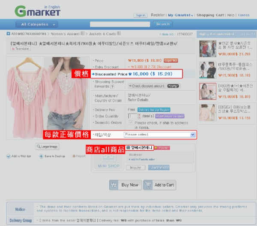The width and height of the screenshot is (257, 226).
Task: Click the See more link in Highly Recommended
Action: click(x=247, y=34)
